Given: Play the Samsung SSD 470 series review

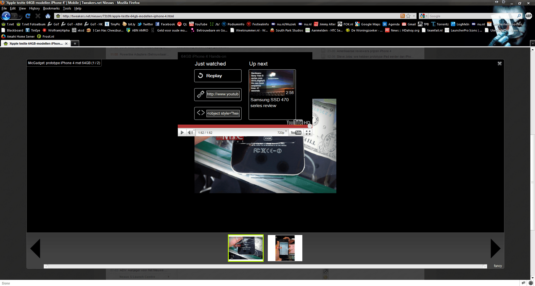Looking at the screenshot, I should (272, 94).
